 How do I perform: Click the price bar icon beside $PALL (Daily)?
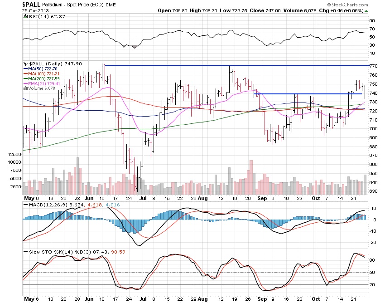coord(26,64)
